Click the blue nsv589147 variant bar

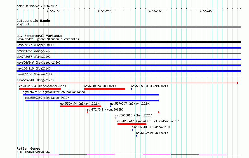coord(129,48)
